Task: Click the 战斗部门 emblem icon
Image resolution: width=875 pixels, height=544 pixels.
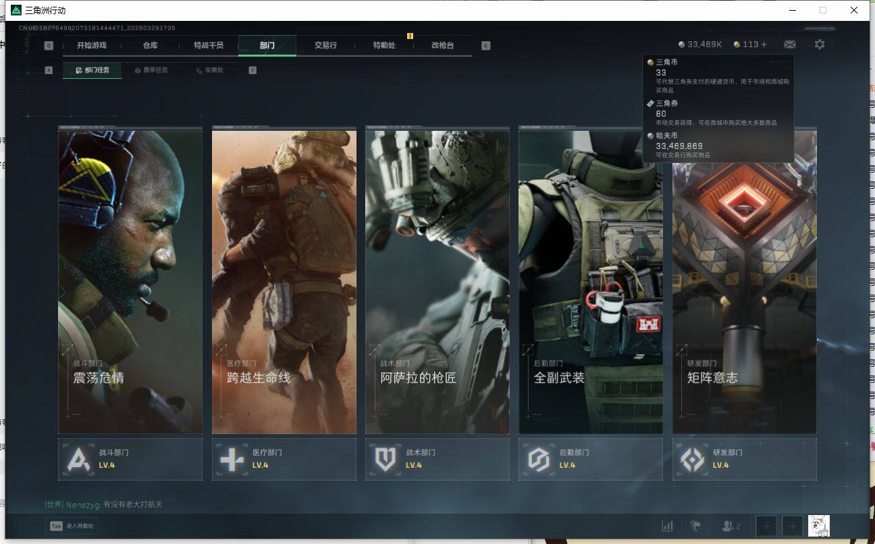Action: tap(78, 460)
